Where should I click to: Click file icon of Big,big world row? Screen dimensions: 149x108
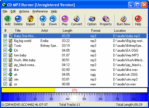click(x=11, y=41)
